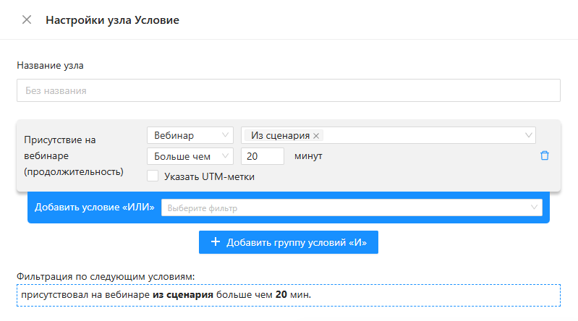Viewport: 578px width, 321px height.
Task: Open the «Вебинар» type dropdown
Action: coord(189,136)
